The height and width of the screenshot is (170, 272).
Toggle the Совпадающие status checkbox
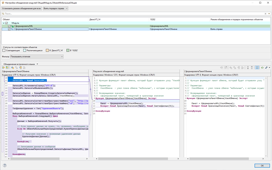tap(4, 50)
